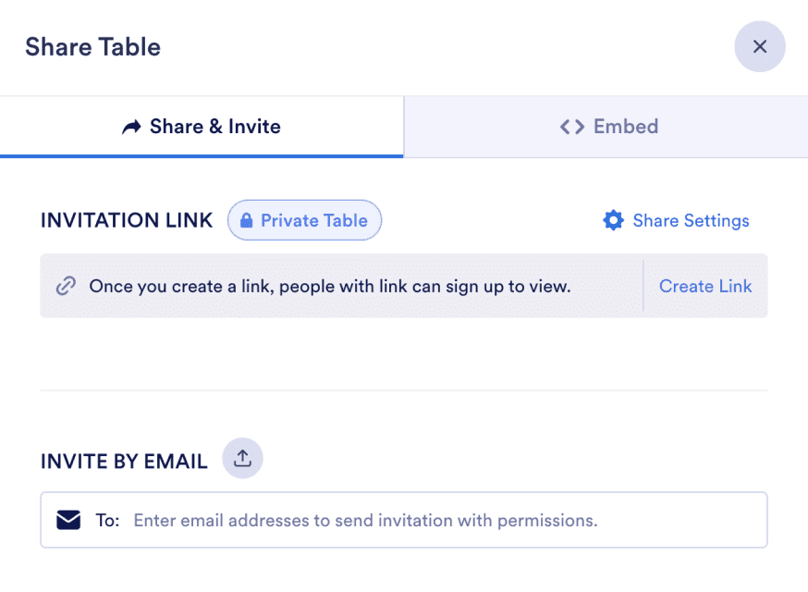Click the share arrow icon on Share & Invite tab
This screenshot has width=808, height=592.
tap(132, 127)
